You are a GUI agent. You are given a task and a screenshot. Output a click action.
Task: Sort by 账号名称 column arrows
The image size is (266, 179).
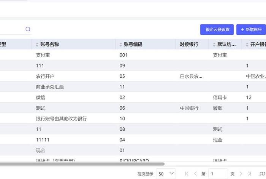(37, 45)
